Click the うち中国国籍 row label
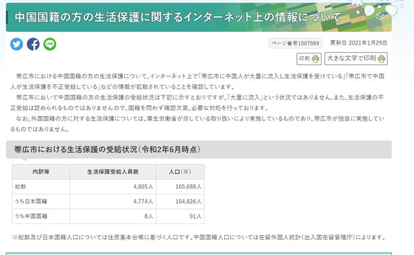This screenshot has height=255, width=414. 31,217
